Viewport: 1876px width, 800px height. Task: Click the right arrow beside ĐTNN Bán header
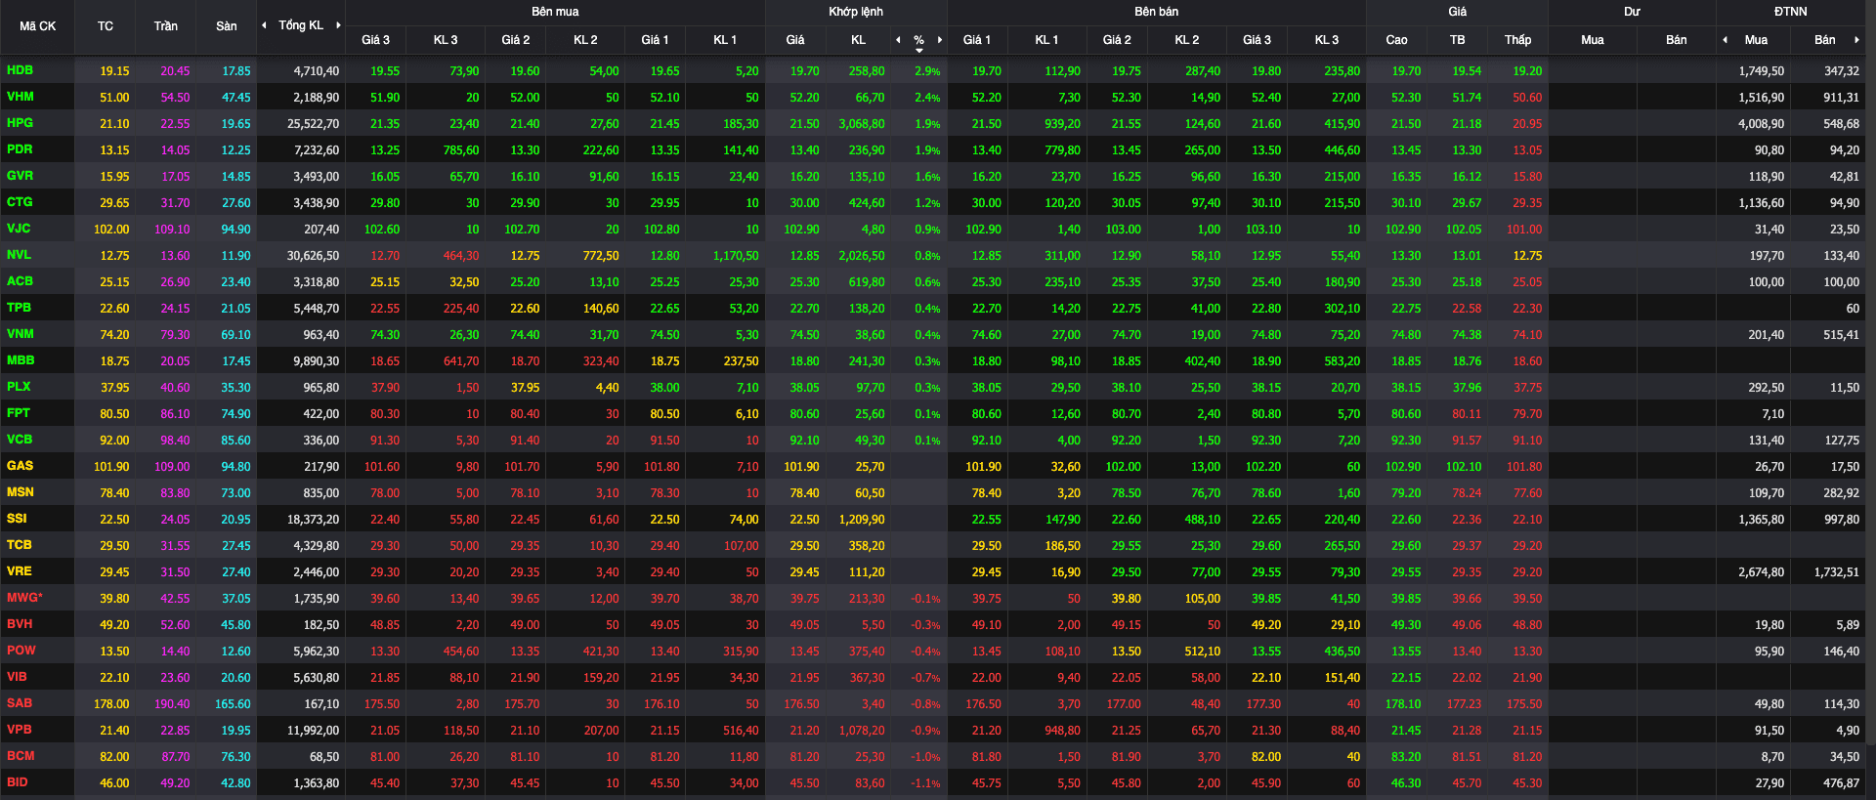[1856, 40]
